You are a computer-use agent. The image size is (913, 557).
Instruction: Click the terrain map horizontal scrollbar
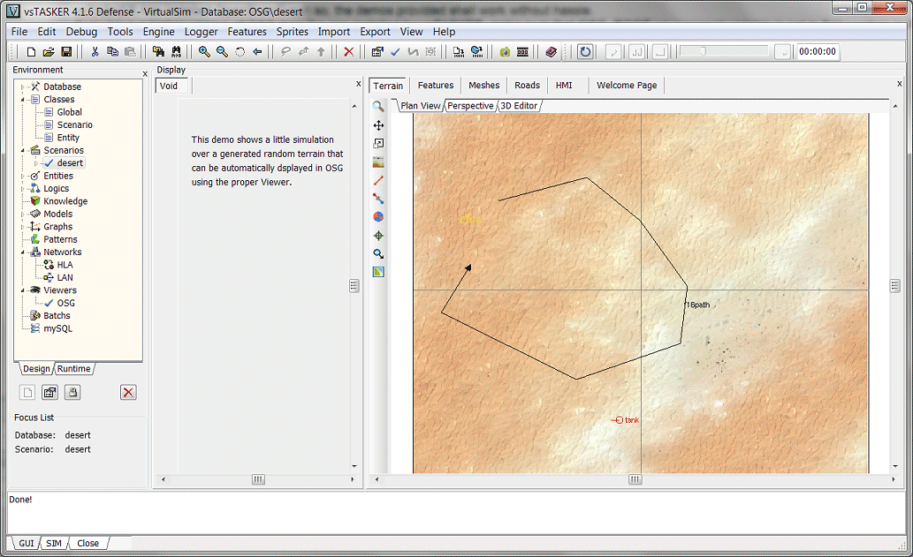[635, 479]
